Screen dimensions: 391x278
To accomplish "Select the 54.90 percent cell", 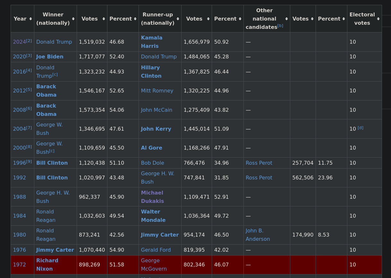I will pos(123,250).
